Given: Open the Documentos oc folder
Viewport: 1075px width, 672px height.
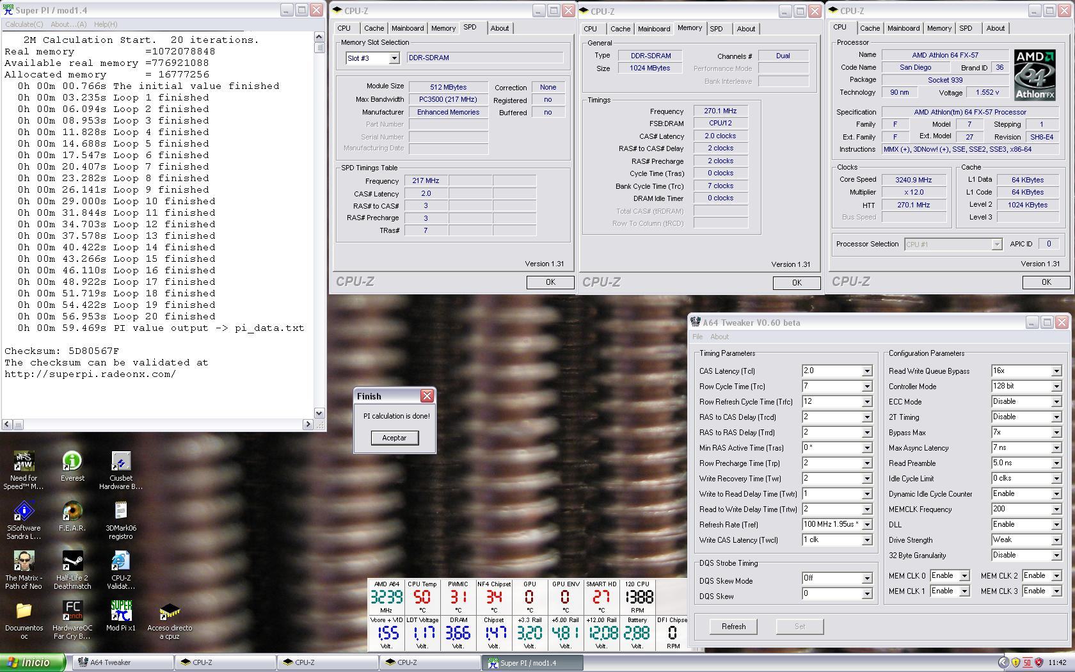Looking at the screenshot, I should tap(24, 612).
